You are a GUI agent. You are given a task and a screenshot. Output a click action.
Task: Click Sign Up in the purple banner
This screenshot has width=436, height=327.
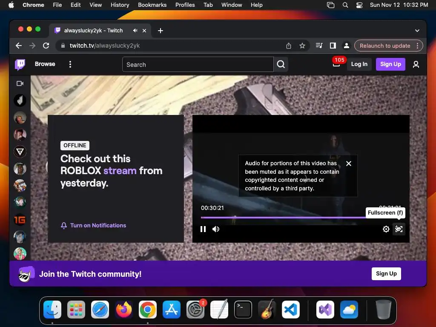coord(386,274)
